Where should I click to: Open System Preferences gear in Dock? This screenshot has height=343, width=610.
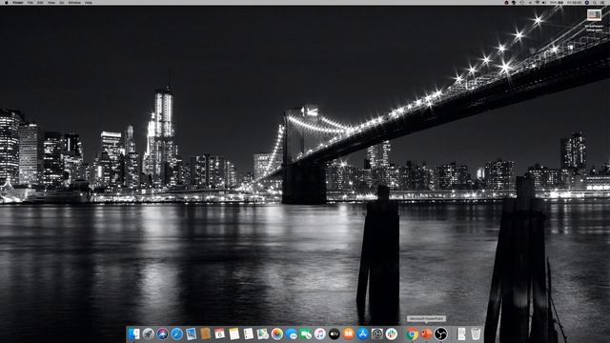(x=377, y=333)
